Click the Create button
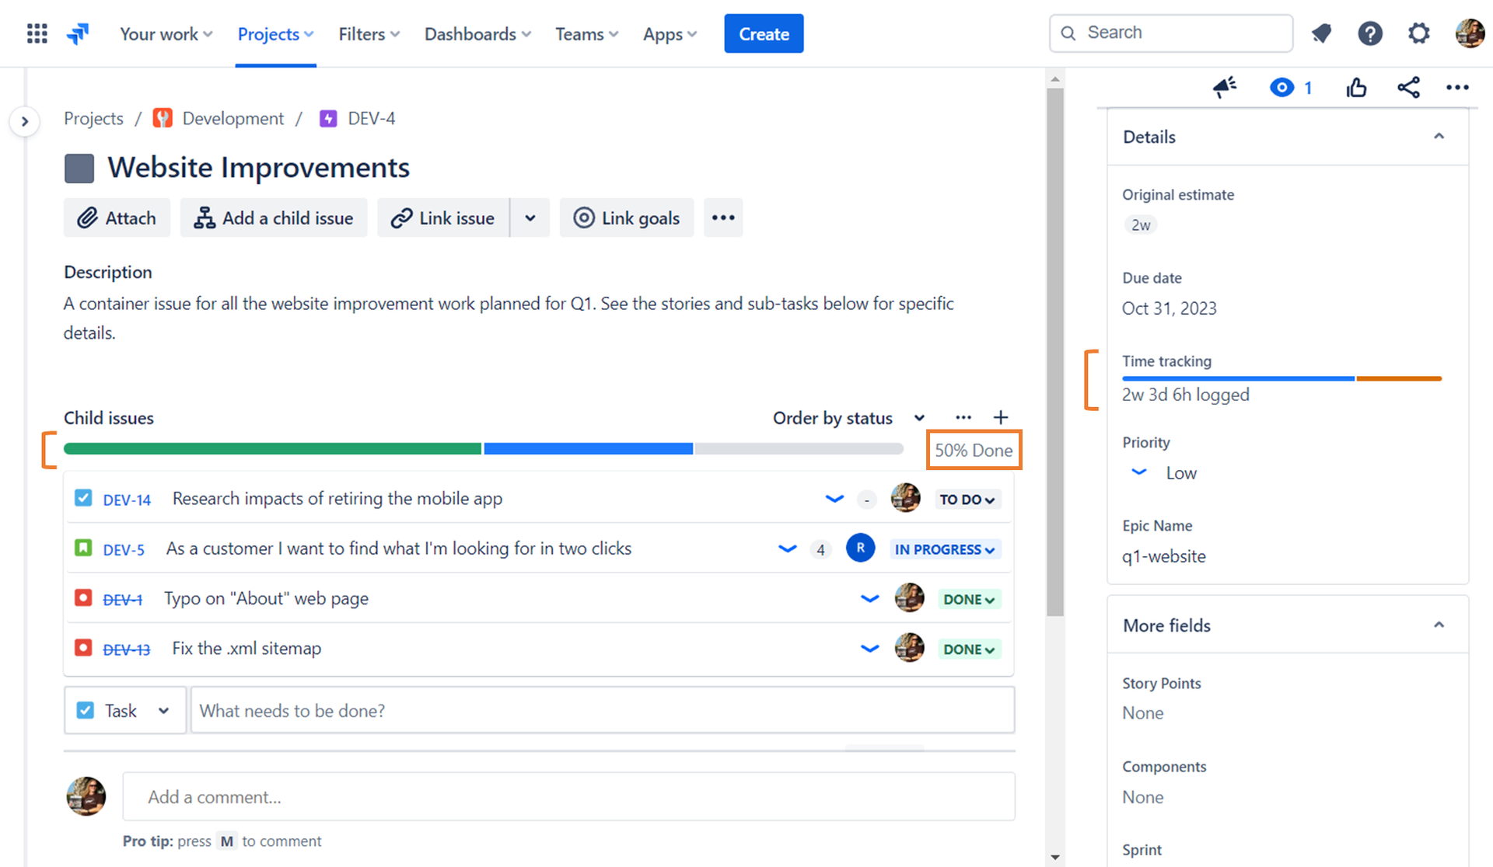This screenshot has height=867, width=1493. click(x=763, y=33)
